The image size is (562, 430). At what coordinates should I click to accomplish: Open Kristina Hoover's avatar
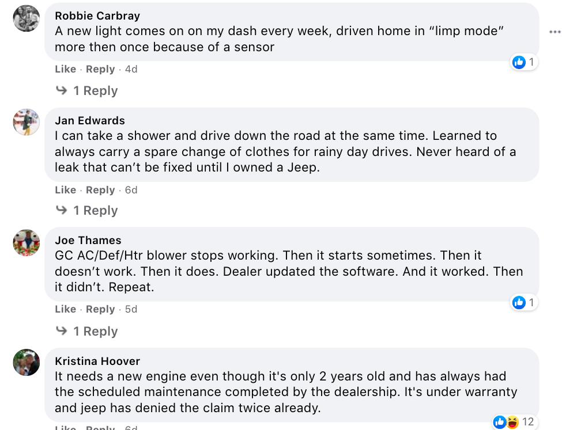27,363
